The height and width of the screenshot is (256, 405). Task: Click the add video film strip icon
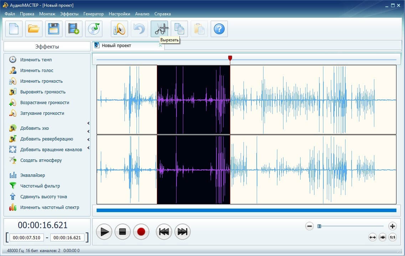(74, 29)
